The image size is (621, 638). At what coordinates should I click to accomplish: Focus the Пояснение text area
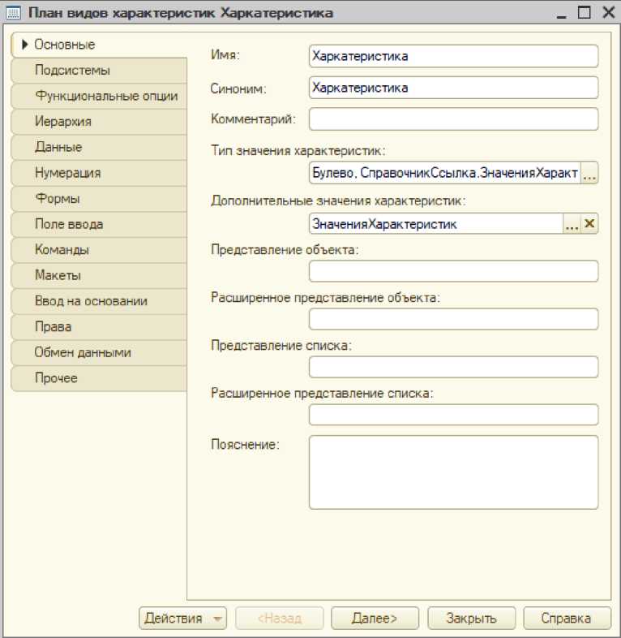(453, 472)
